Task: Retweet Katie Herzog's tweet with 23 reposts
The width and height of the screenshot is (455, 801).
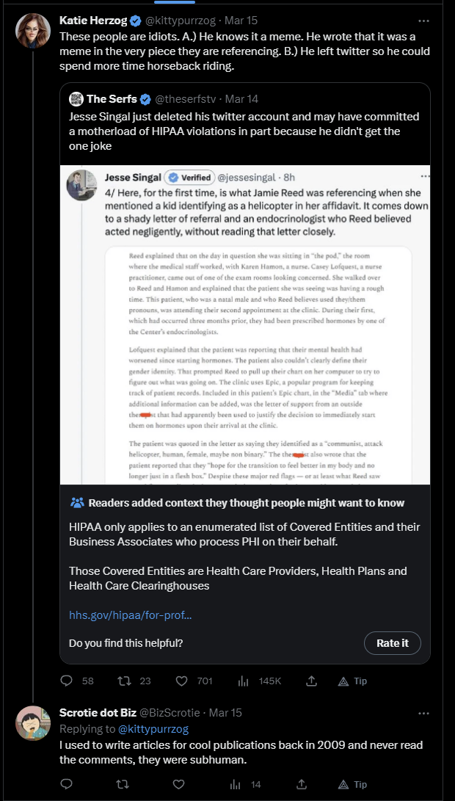Action: coord(123,681)
